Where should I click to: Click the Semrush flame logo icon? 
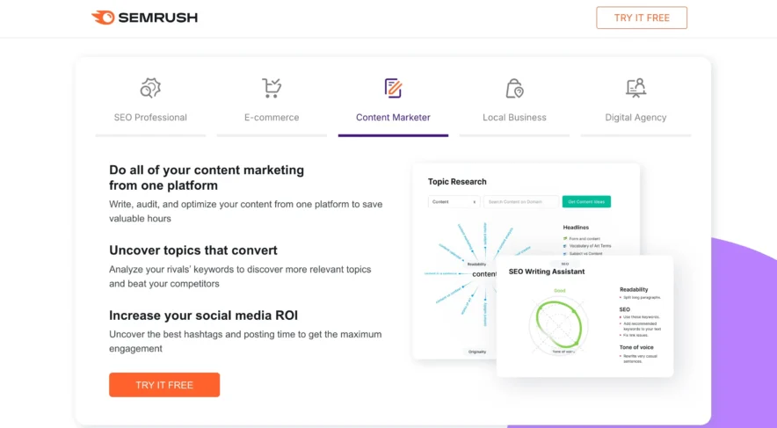[x=103, y=18]
